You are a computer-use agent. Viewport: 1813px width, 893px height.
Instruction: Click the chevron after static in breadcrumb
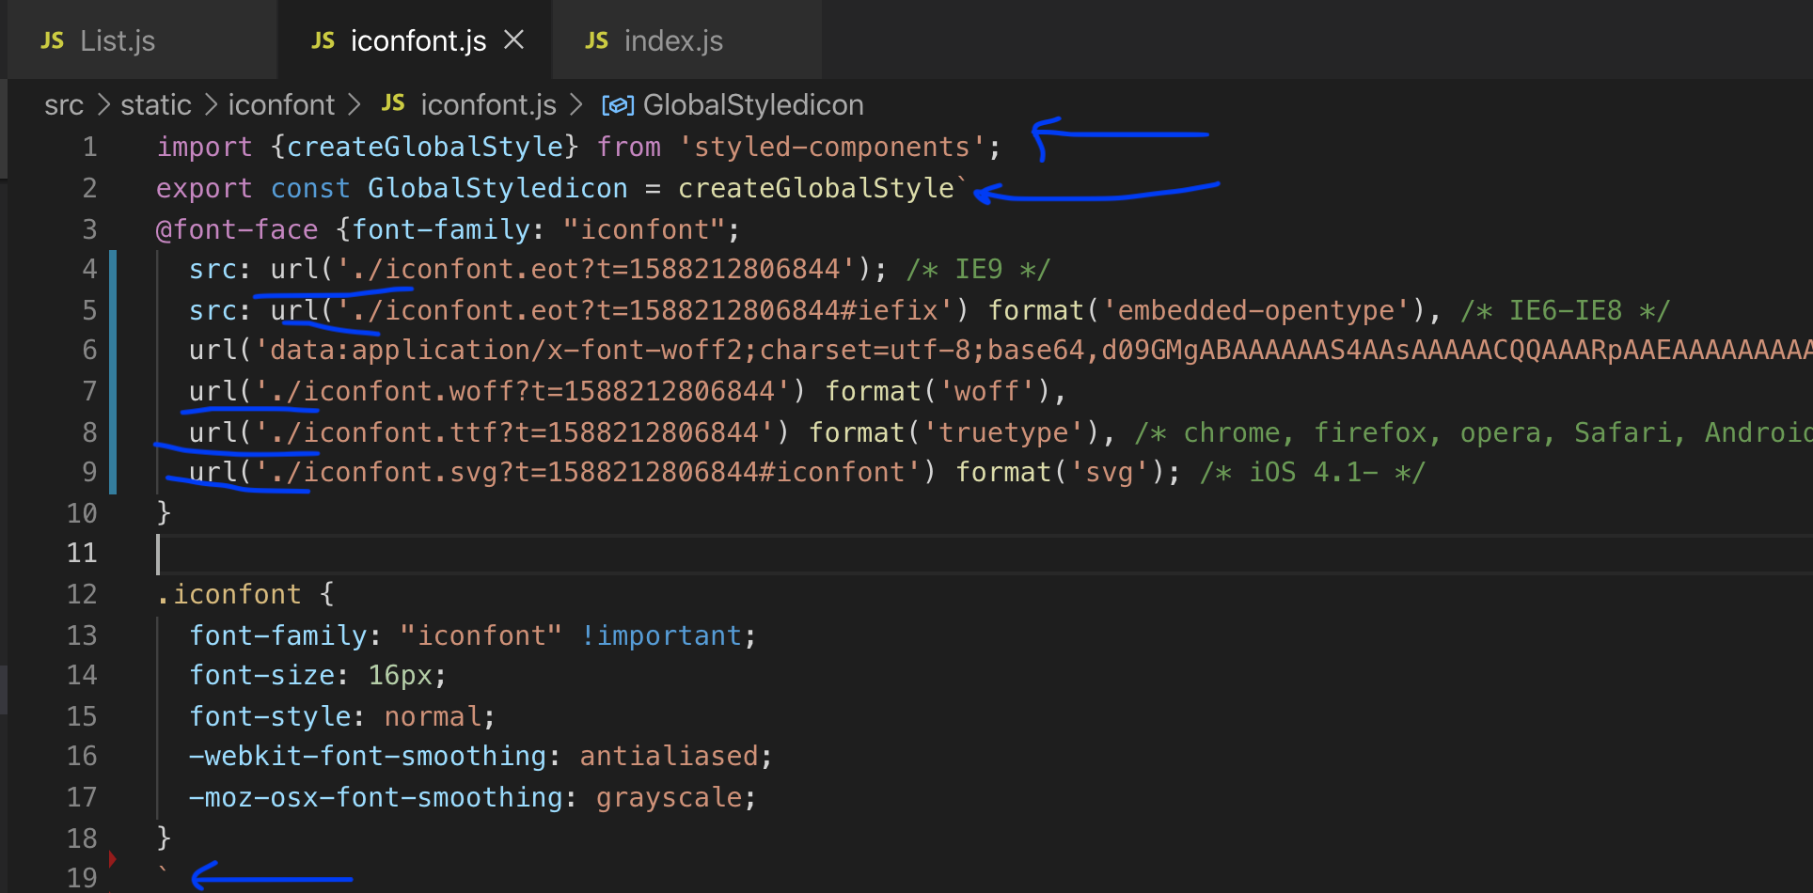211,105
